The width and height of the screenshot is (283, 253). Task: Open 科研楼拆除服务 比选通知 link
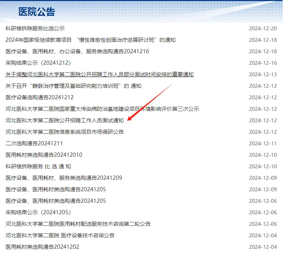click(38, 166)
